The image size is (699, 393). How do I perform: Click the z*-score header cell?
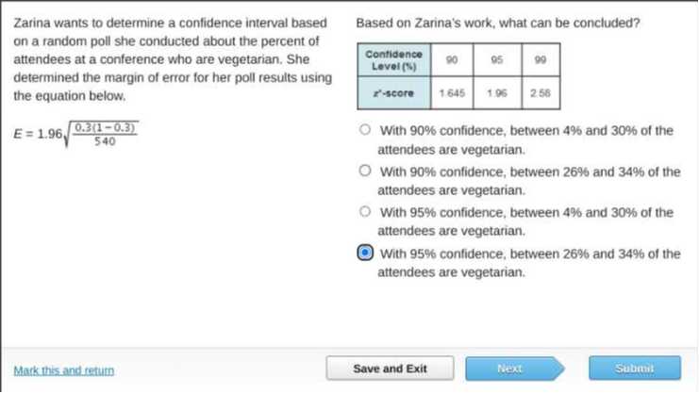point(394,93)
